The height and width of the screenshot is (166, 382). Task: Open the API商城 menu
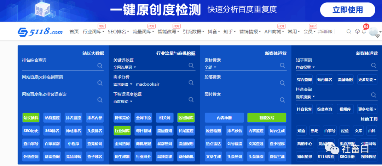click(274, 32)
